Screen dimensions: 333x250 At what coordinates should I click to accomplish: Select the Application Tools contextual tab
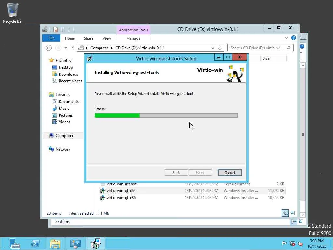click(x=133, y=30)
